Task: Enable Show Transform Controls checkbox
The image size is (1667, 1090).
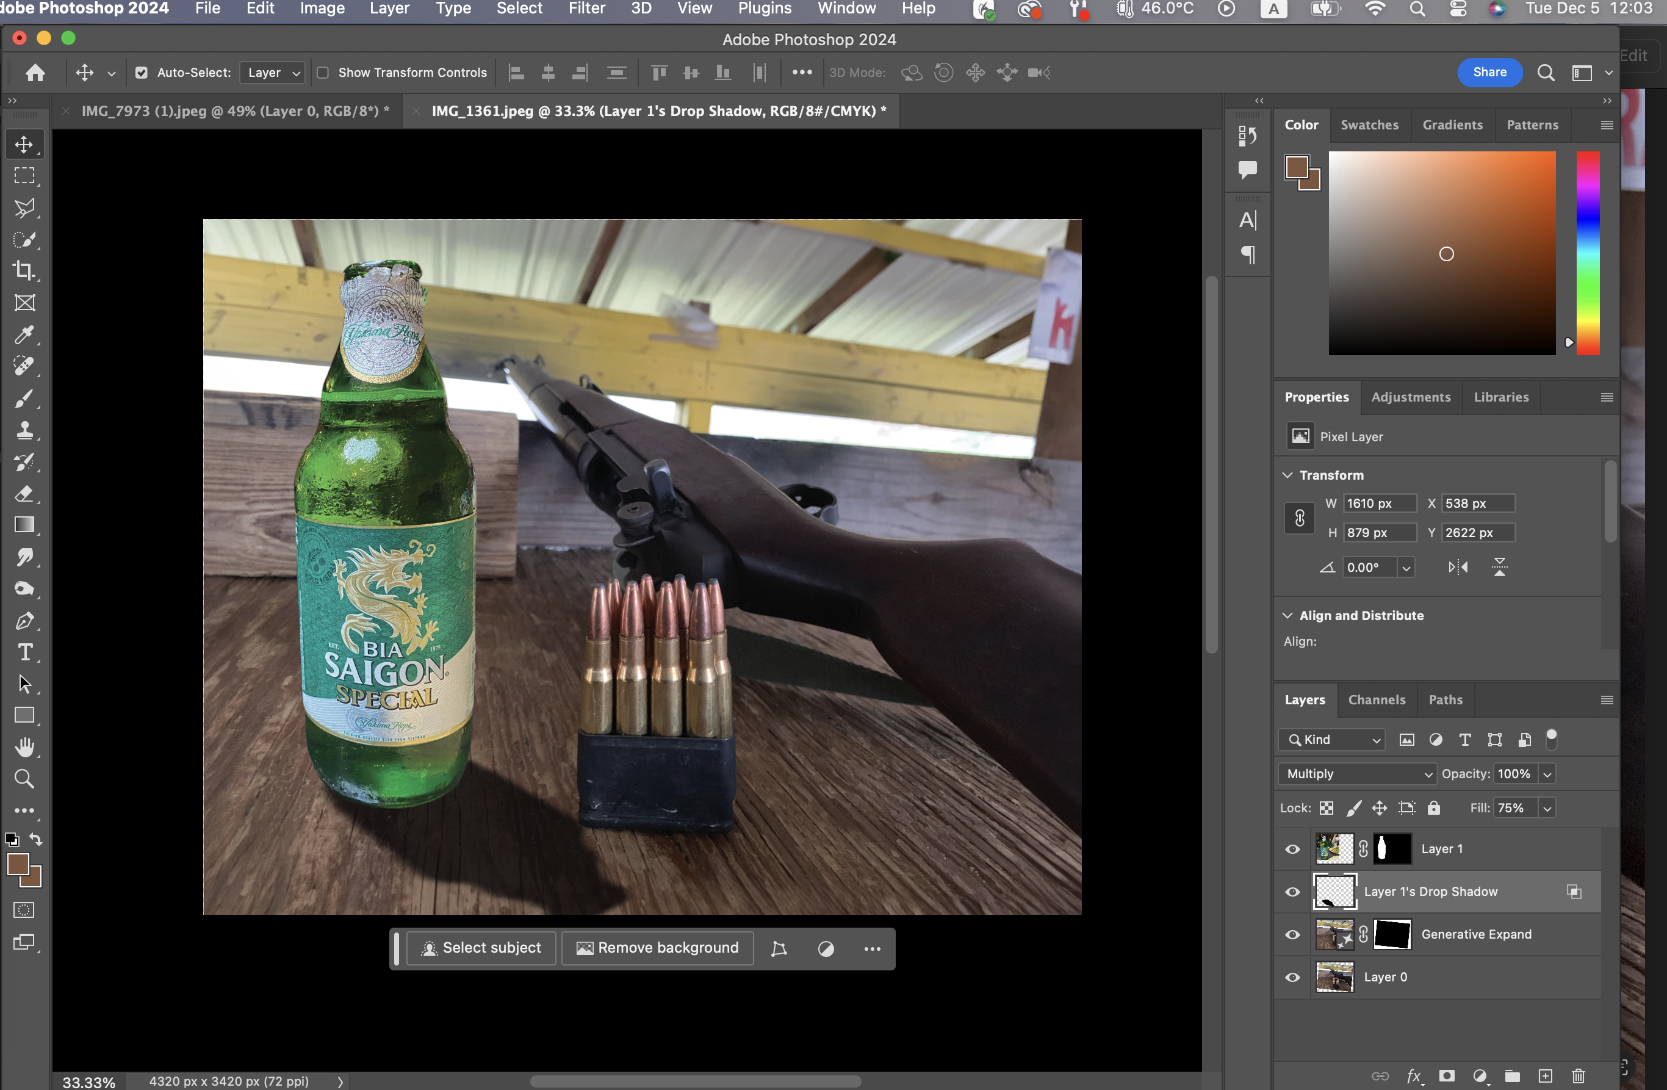Action: tap(323, 73)
